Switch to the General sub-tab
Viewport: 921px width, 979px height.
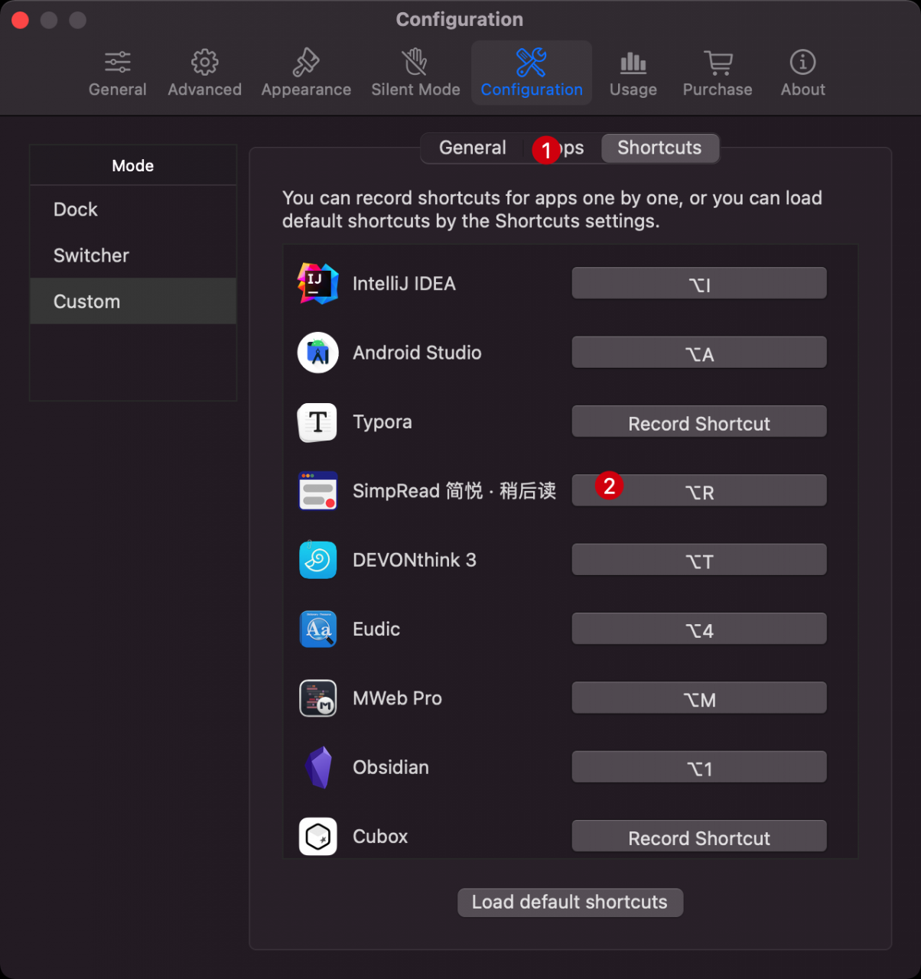(x=472, y=148)
